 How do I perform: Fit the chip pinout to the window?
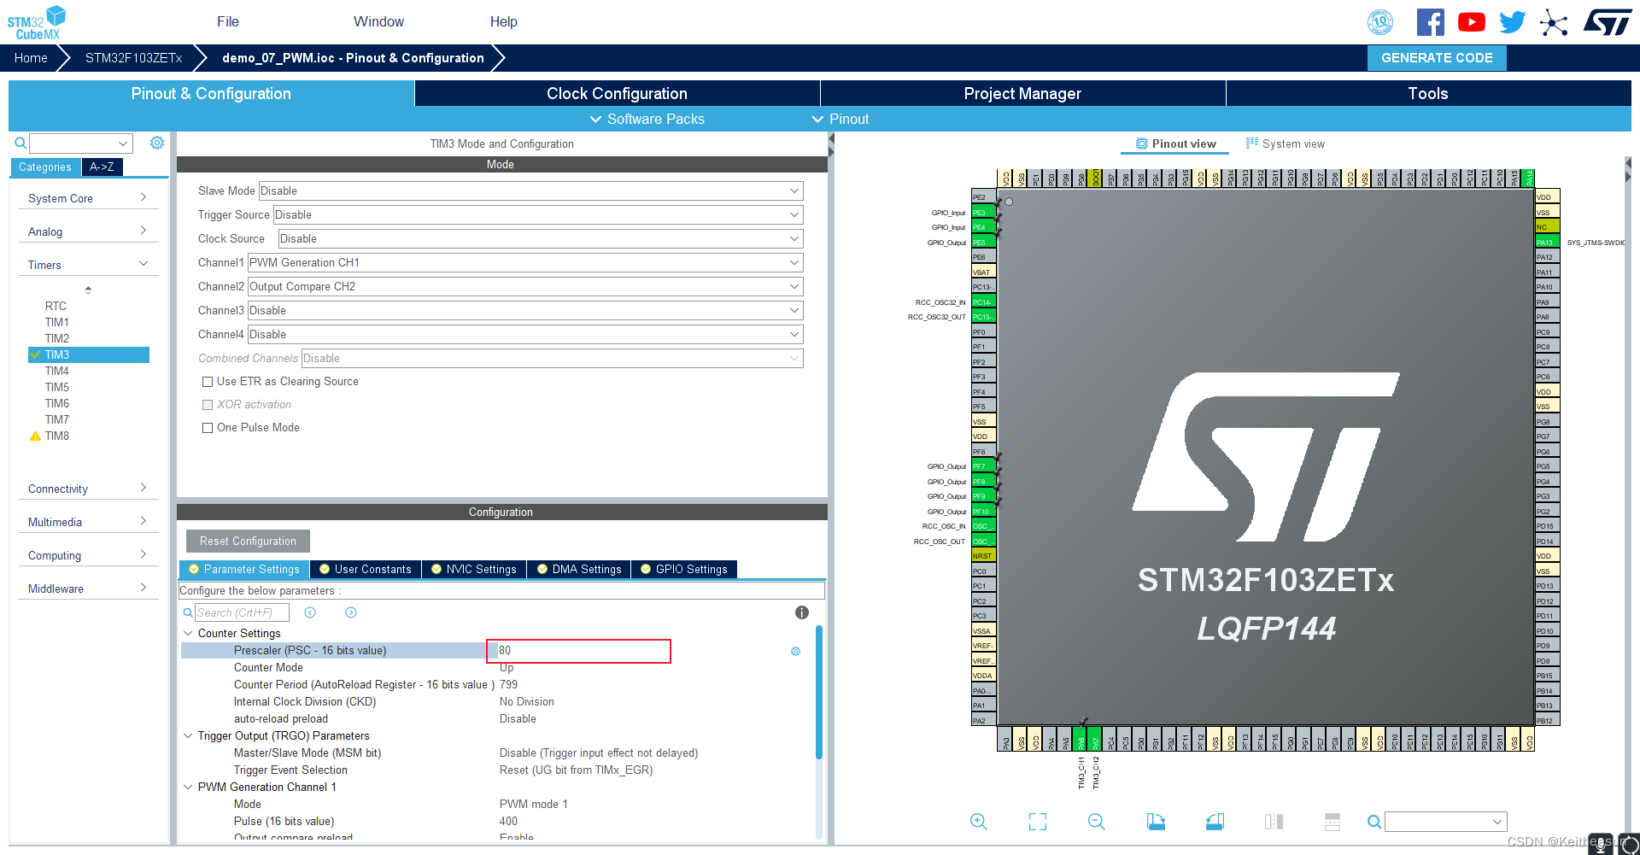pyautogui.click(x=1038, y=822)
